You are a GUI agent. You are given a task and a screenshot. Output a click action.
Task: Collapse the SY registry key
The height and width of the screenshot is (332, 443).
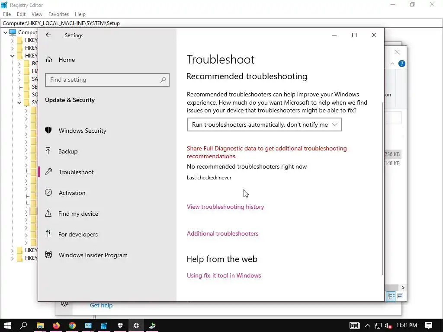19,102
